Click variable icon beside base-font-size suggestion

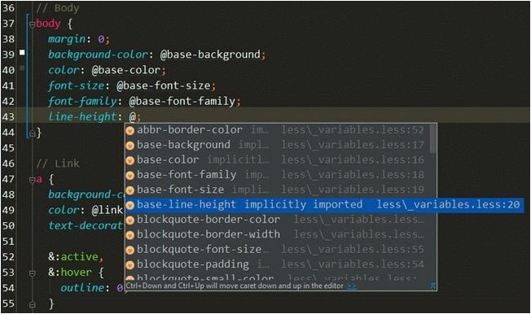tap(130, 190)
